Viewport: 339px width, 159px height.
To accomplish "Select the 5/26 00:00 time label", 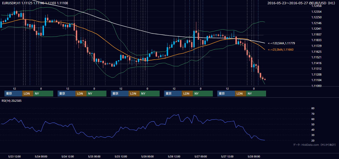I will coord(147,156).
